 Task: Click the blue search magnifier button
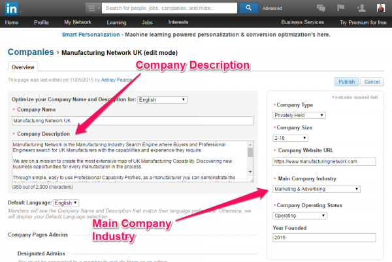(248, 8)
